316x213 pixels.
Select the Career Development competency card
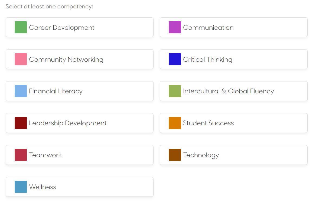point(80,27)
